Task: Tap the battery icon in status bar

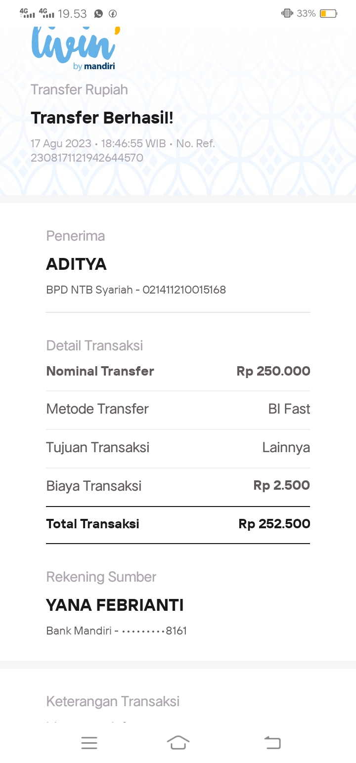Action: coord(328,13)
